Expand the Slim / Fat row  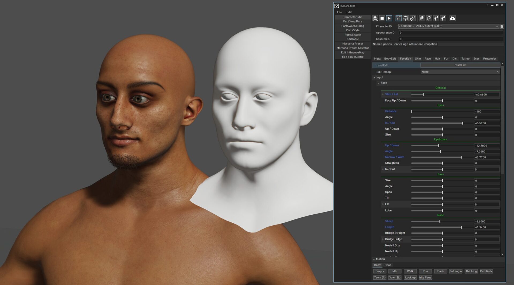click(x=383, y=94)
